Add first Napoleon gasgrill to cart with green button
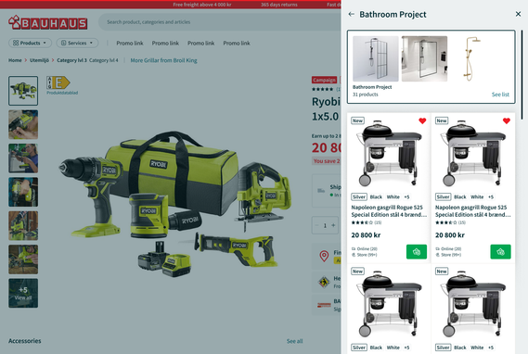 click(x=417, y=252)
